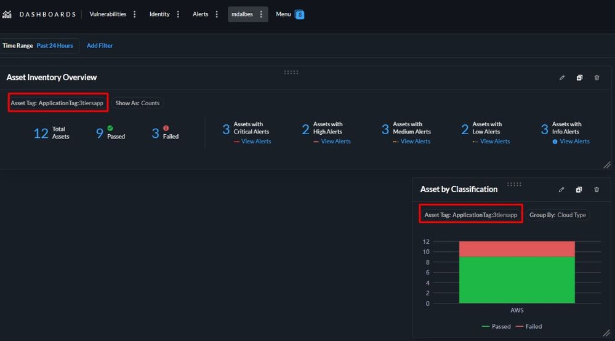Delete the Asset by Classification widget
This screenshot has height=341, width=615.
tap(597, 190)
